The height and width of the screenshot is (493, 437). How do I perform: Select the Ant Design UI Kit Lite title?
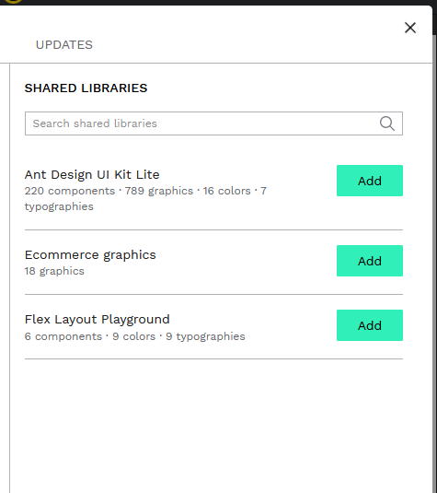92,174
